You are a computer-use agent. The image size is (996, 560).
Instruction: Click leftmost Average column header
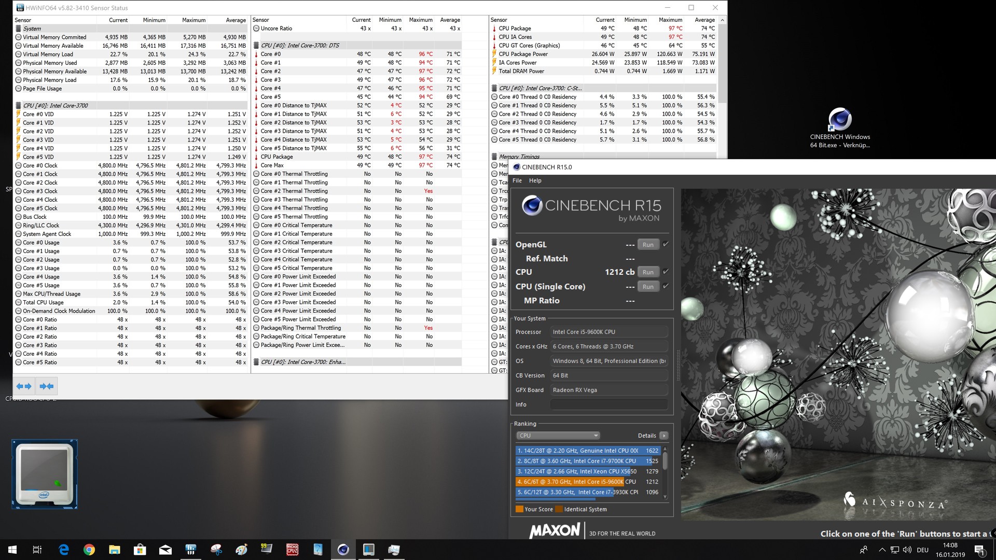tap(228, 20)
